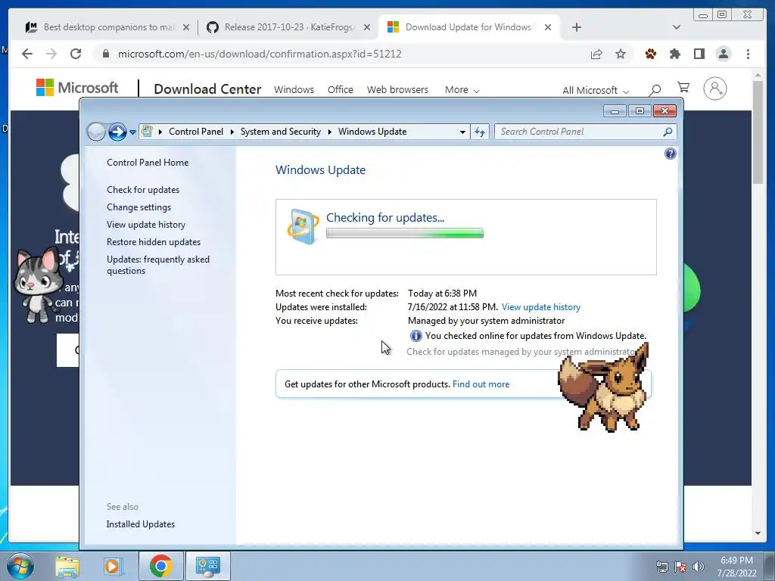Screen dimensions: 775x581
Task: Close the Best desktop companions tab
Action: (x=186, y=28)
